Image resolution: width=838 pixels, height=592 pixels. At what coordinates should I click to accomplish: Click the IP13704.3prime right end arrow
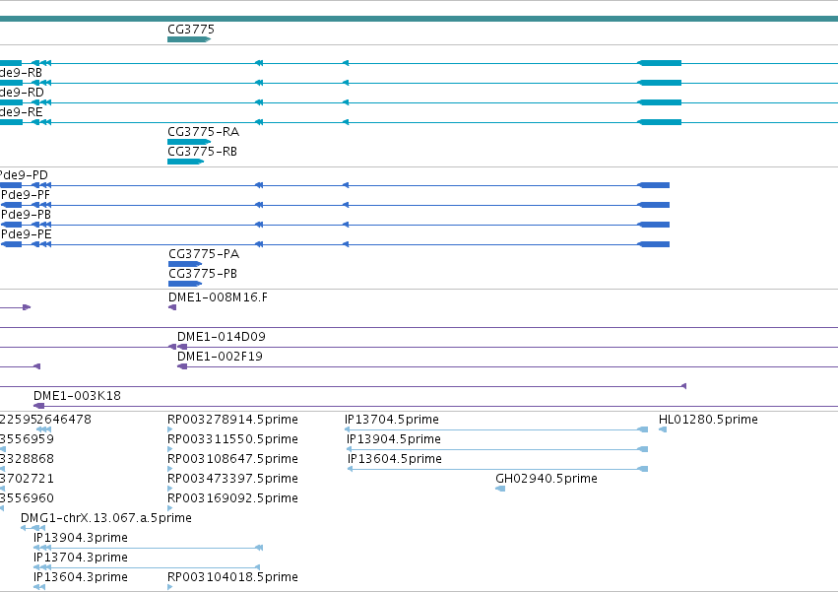[258, 567]
